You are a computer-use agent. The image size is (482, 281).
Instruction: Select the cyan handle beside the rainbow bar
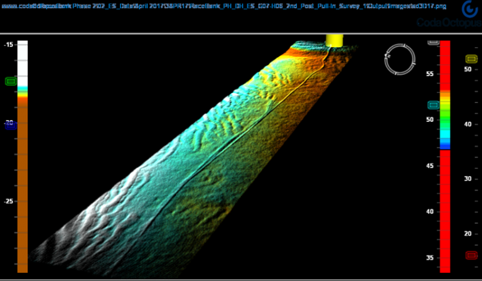tap(433, 106)
